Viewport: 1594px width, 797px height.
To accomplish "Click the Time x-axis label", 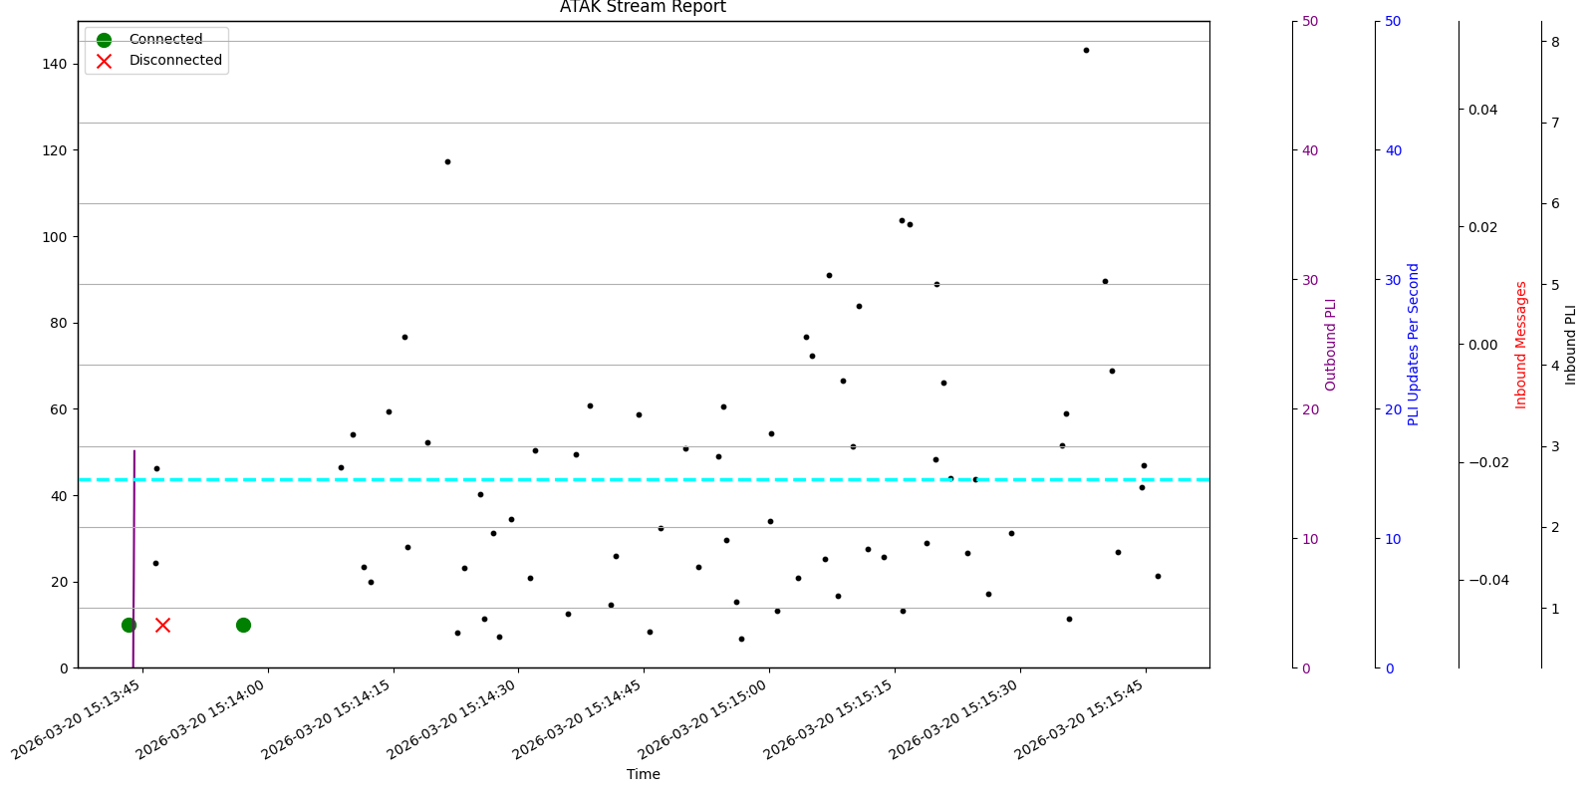I will pyautogui.click(x=643, y=774).
